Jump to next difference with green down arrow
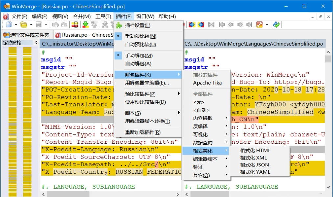The image size is (333, 197). click(x=85, y=25)
